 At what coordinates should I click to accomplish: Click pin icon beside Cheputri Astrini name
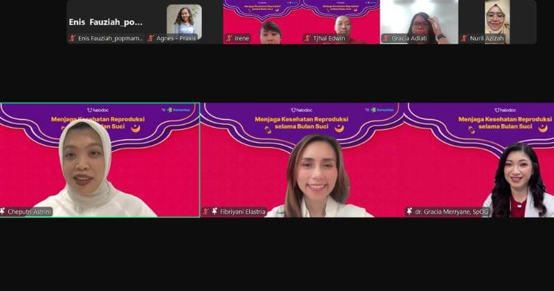[3, 211]
